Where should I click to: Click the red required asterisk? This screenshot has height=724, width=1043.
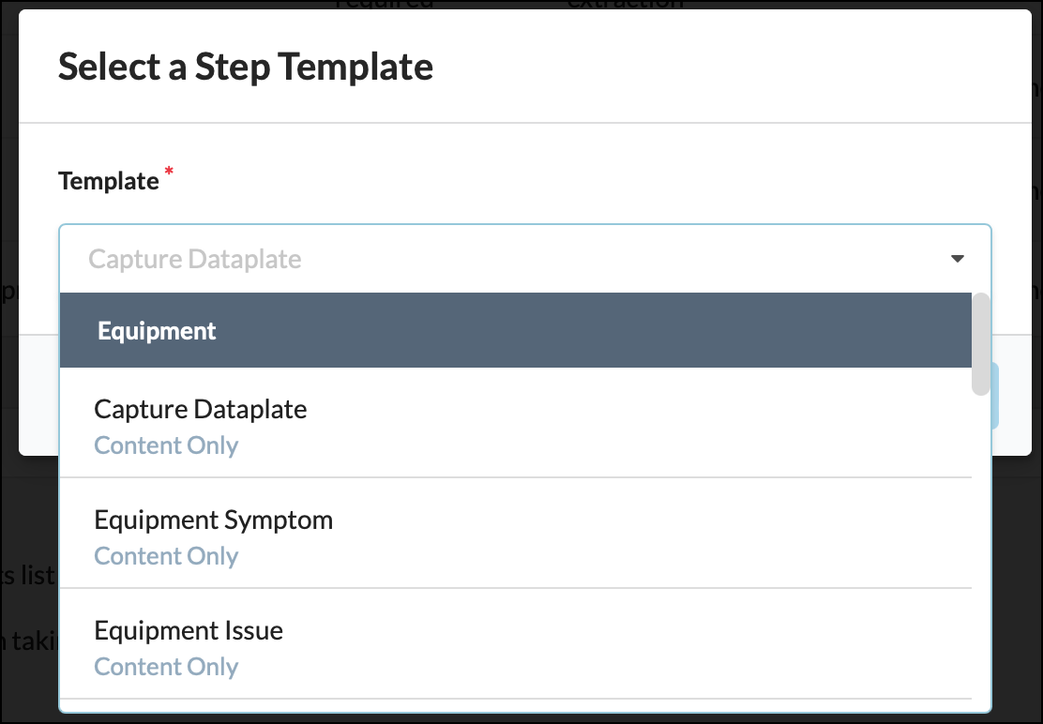point(169,173)
